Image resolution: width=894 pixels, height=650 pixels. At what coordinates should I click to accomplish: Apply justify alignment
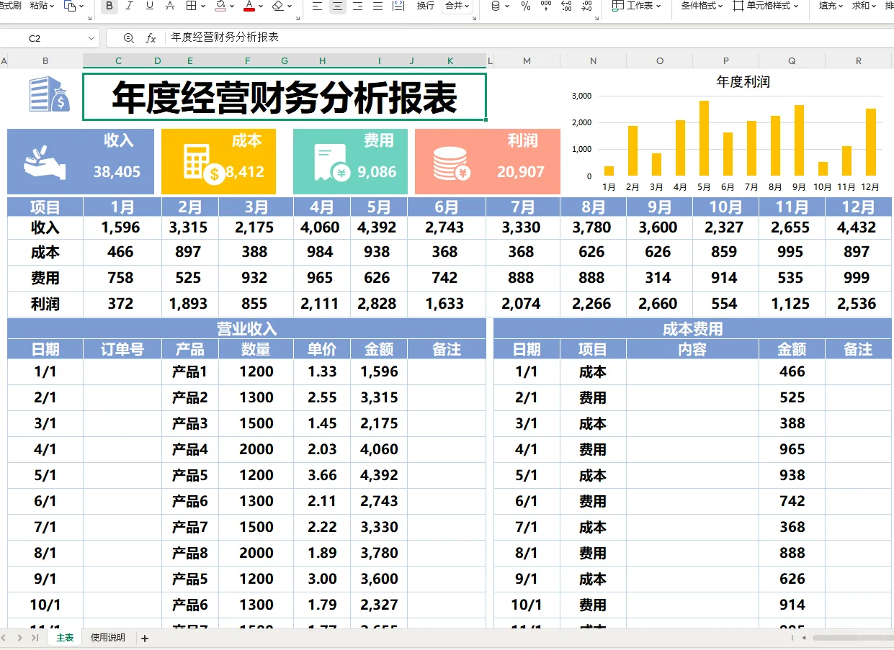[x=378, y=6]
